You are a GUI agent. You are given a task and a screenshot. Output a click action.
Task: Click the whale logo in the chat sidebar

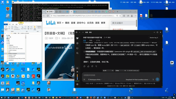(x=77, y=38)
